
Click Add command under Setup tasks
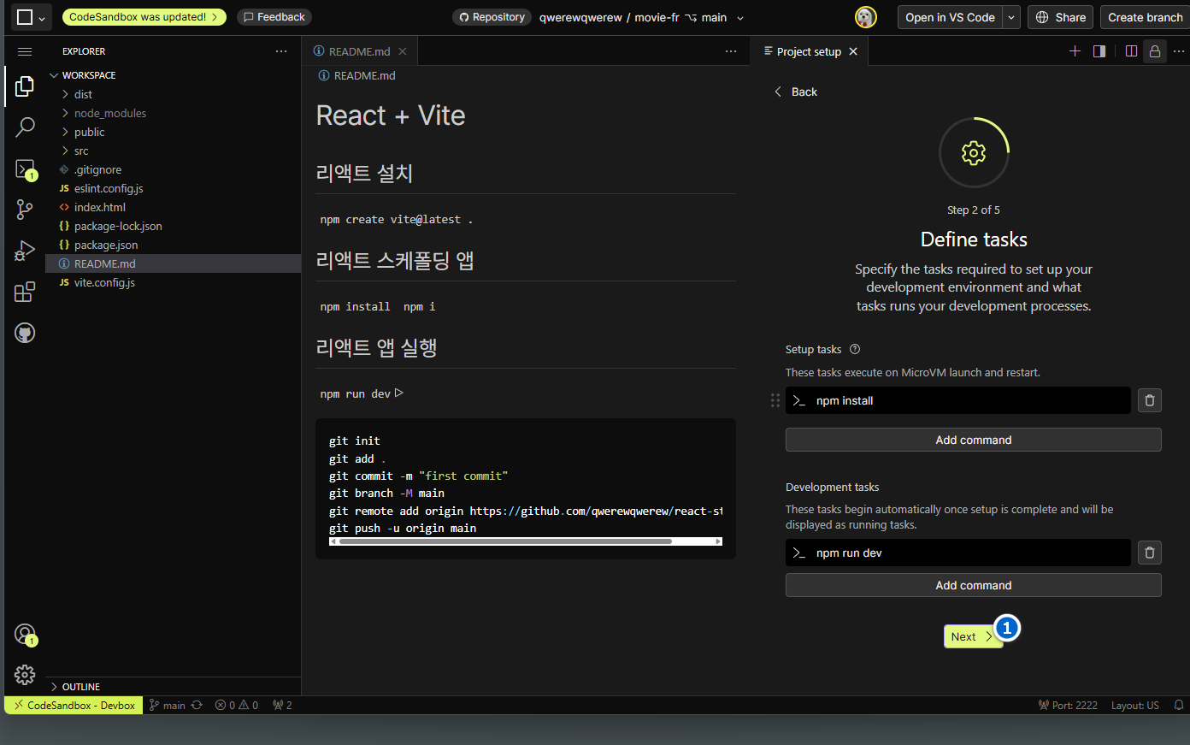pyautogui.click(x=973, y=440)
